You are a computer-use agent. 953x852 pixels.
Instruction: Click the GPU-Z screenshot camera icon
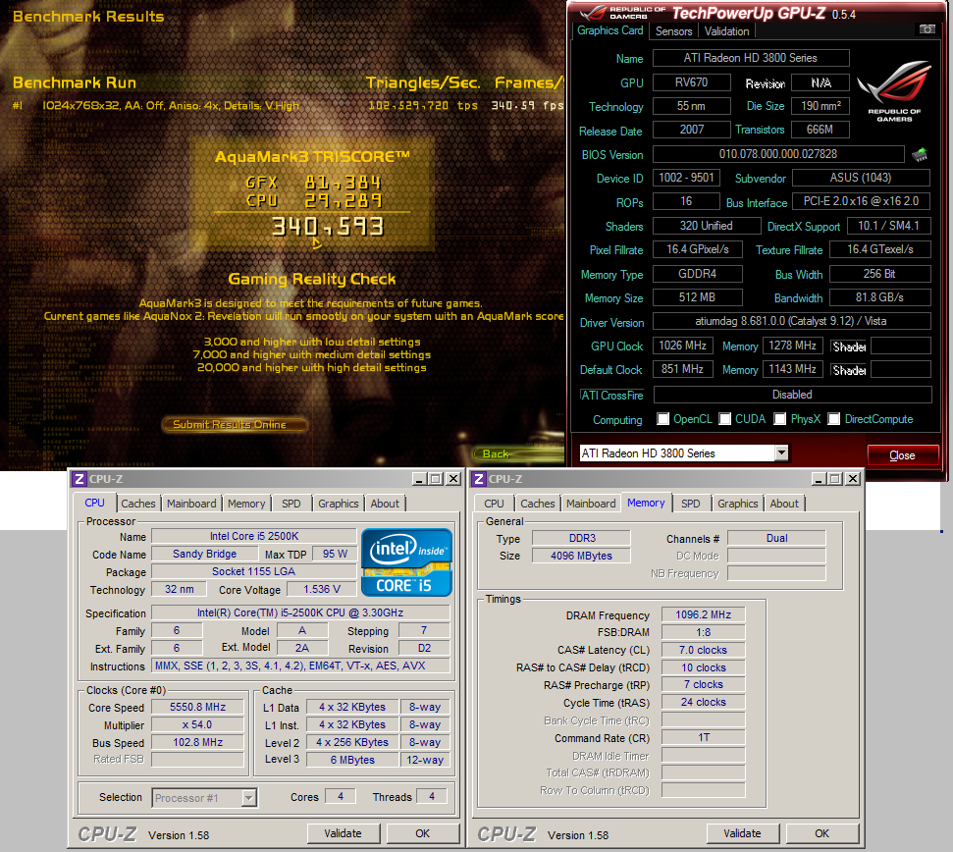[927, 29]
